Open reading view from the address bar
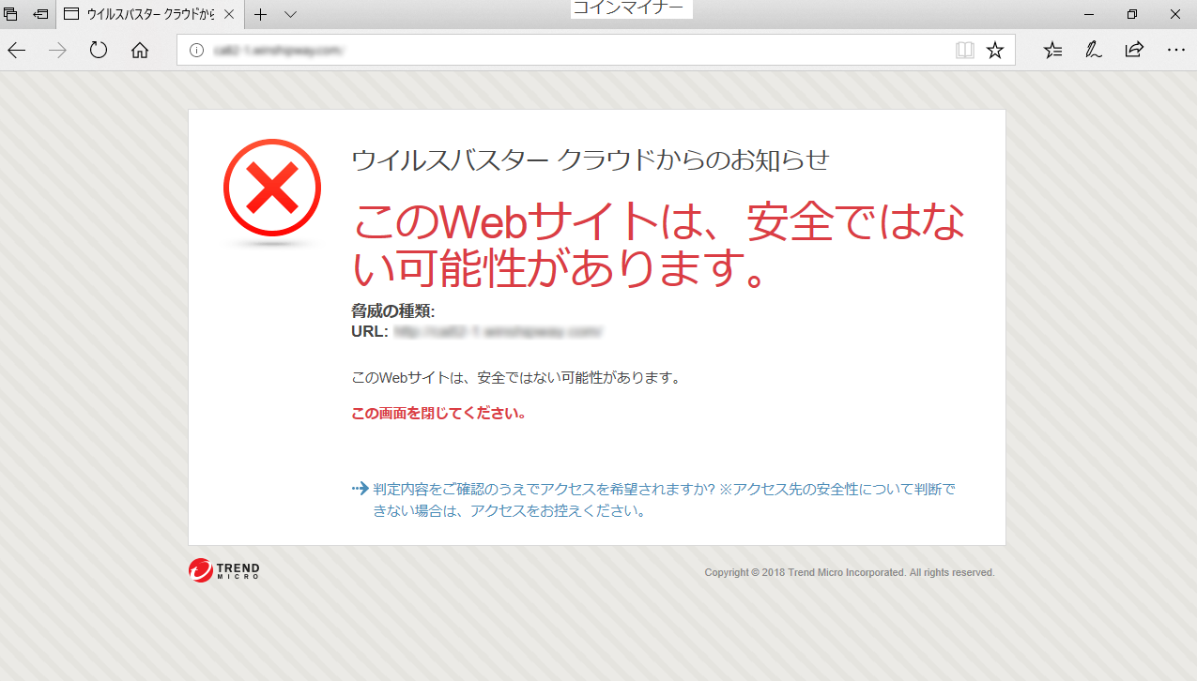 pyautogui.click(x=964, y=51)
